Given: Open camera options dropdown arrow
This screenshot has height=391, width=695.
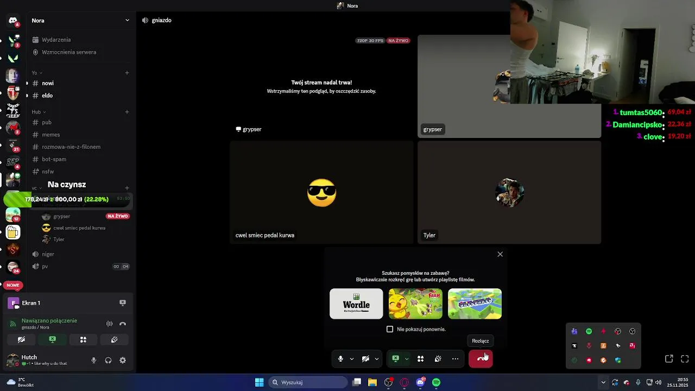Looking at the screenshot, I should point(377,358).
